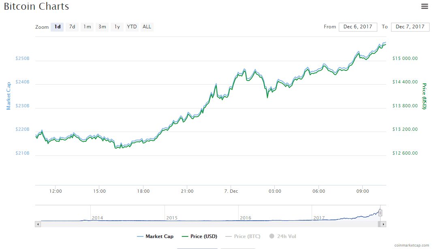Select the 1d zoom range
Screen dimensions: 432x249
[57, 27]
